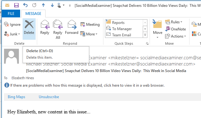Go to next item with down arrow
The height and width of the screenshot is (118, 201).
coord(52,5)
